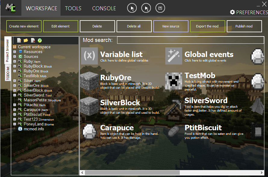Click the horizontal scrollbar thumb
Screen dimensions: 268x177
pos(132,172)
